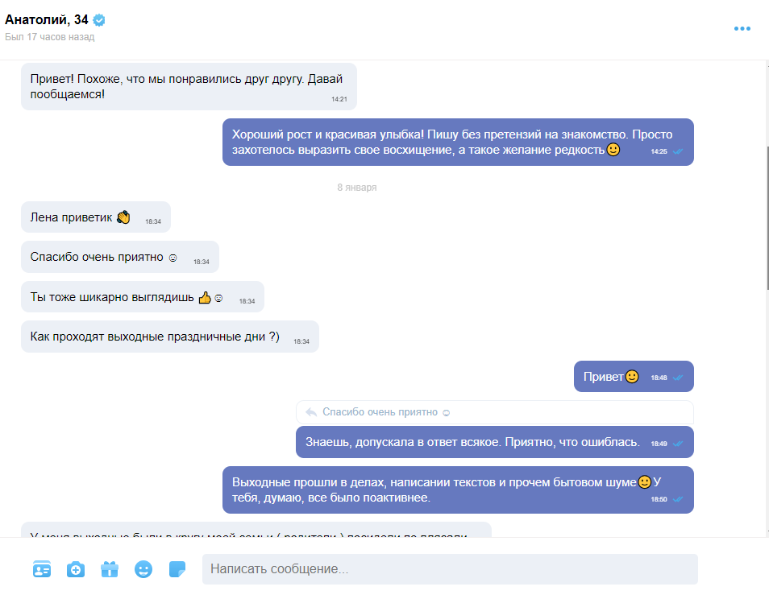Click the "Как проходят выходные праздничные дни" message
The width and height of the screenshot is (769, 599).
click(x=170, y=337)
